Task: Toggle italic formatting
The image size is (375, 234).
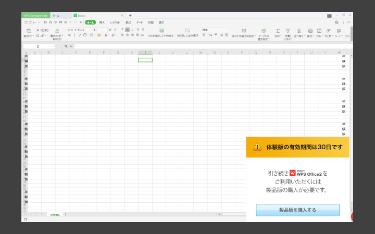Action: tap(74, 35)
